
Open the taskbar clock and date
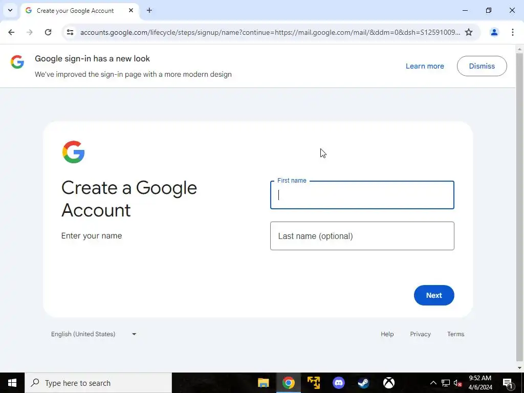(480, 383)
